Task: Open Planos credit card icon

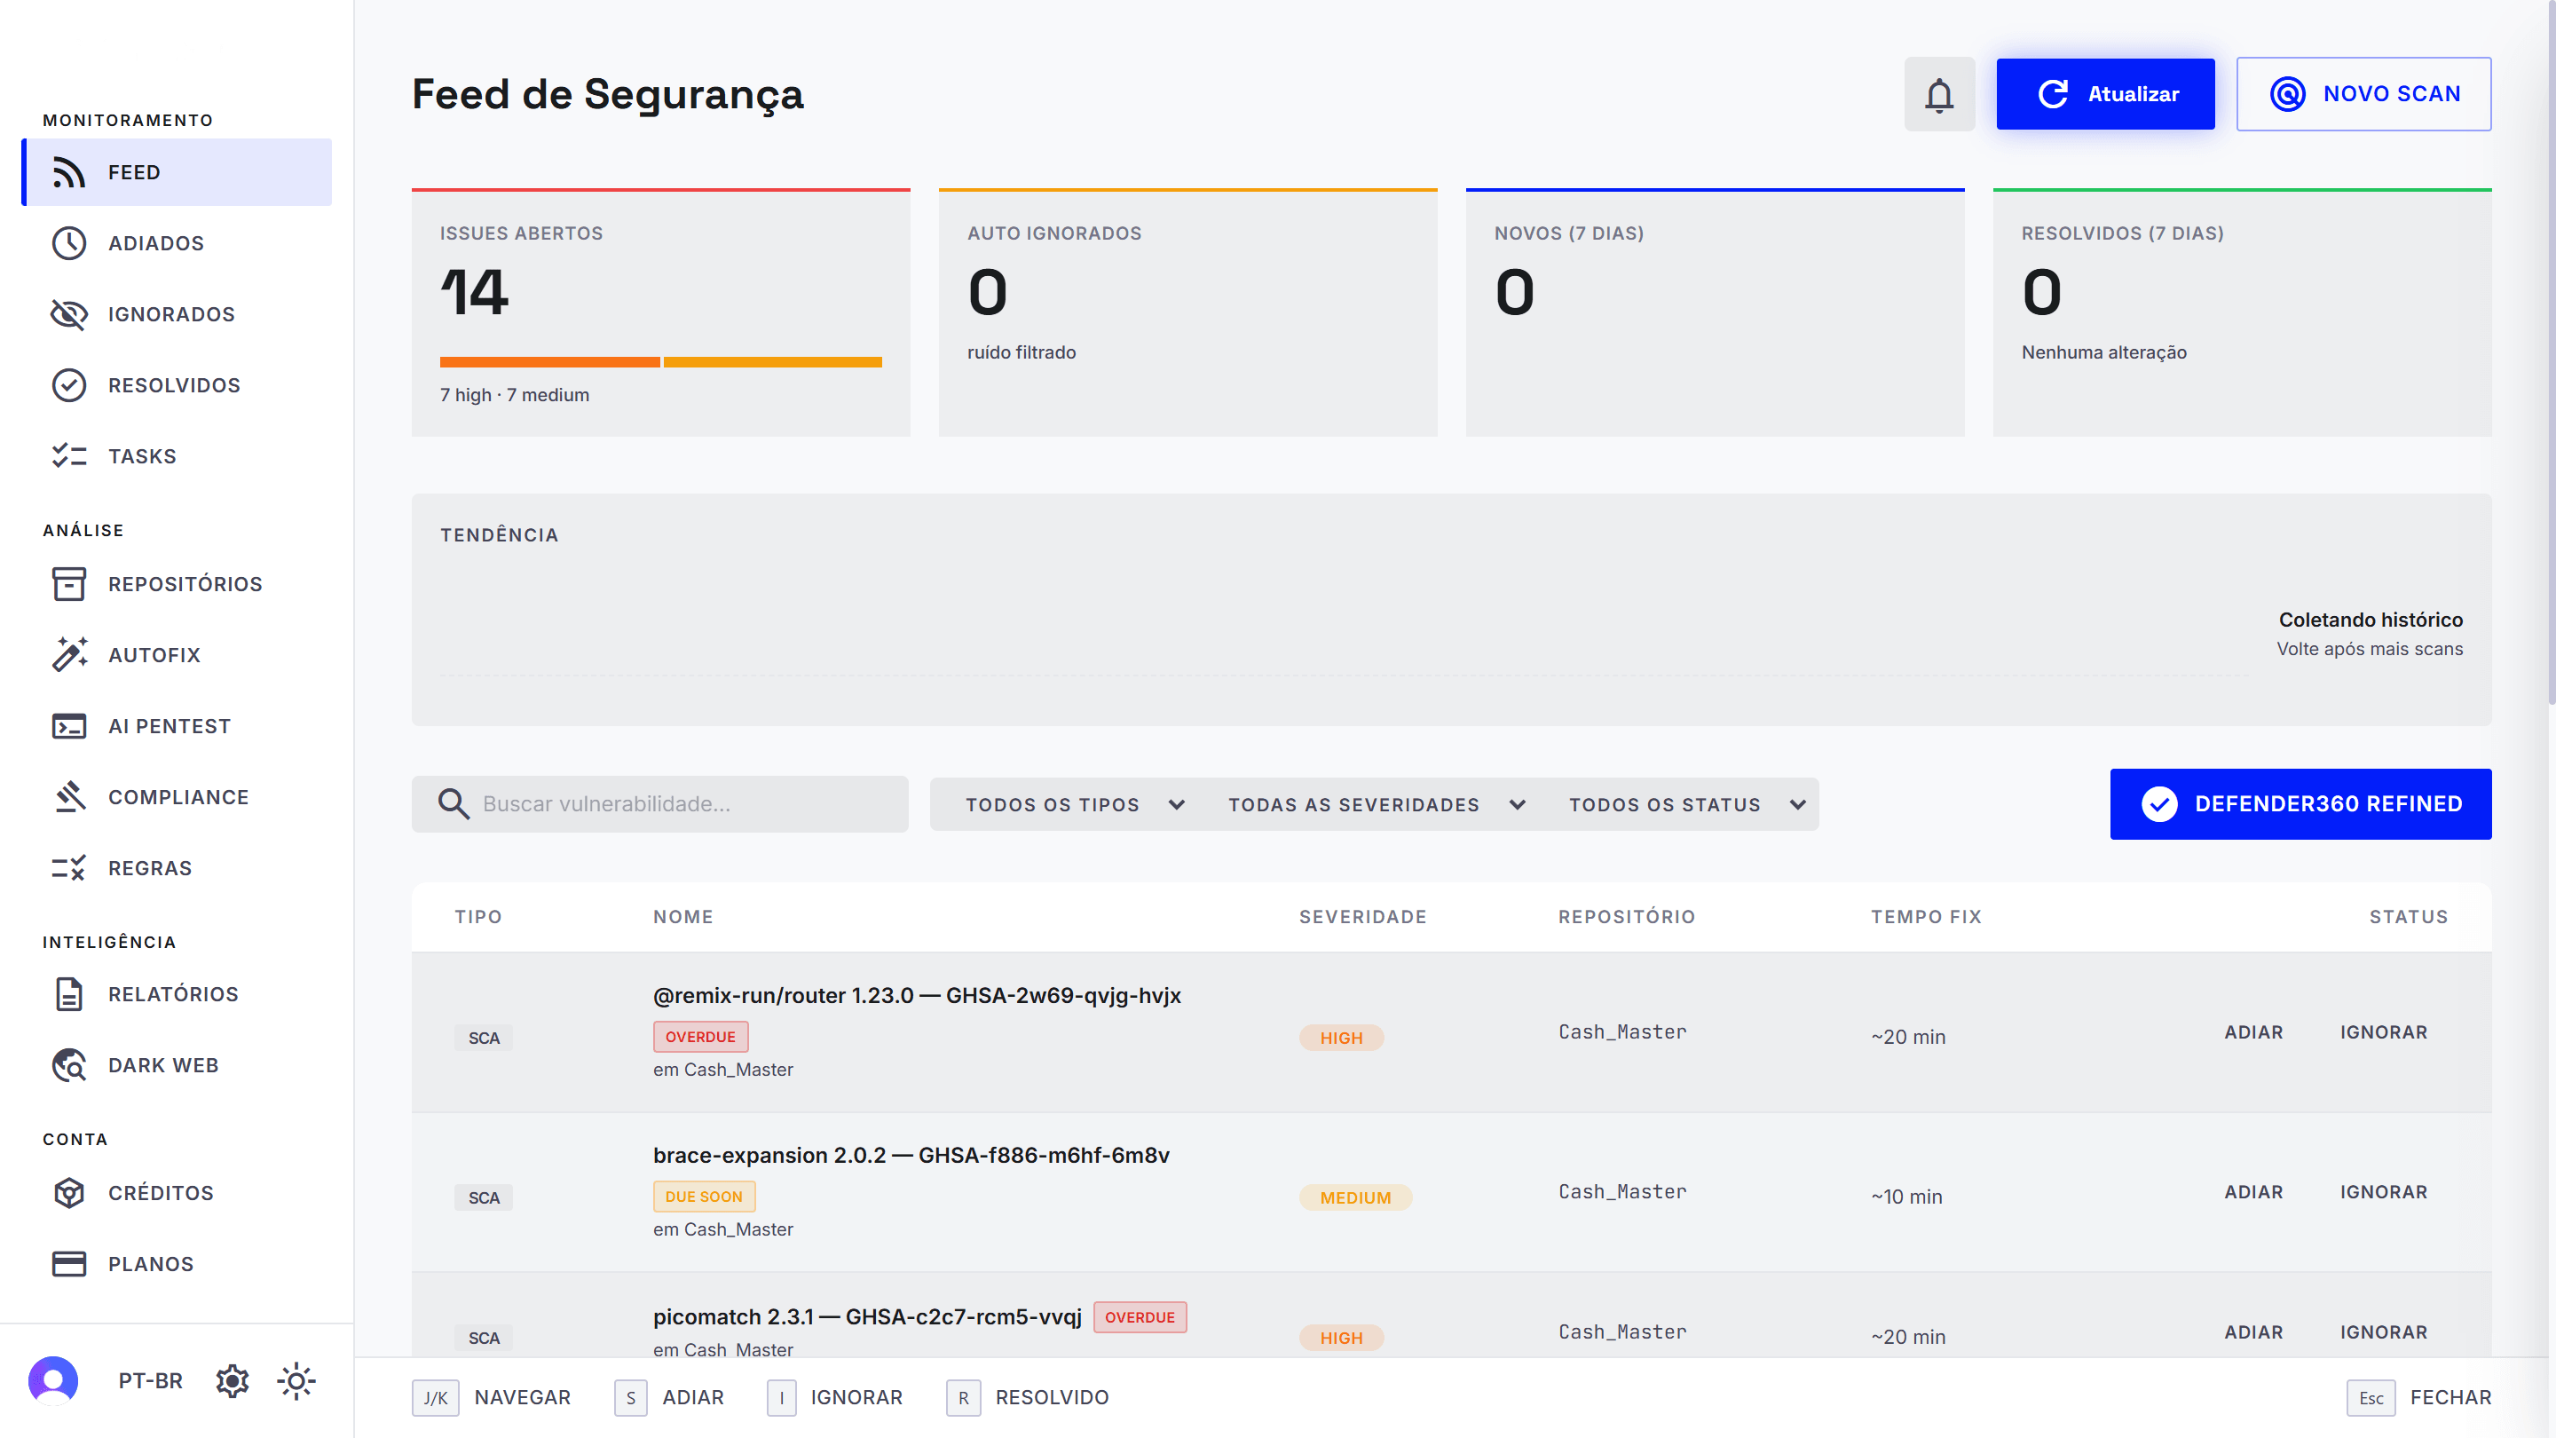Action: click(x=68, y=1264)
